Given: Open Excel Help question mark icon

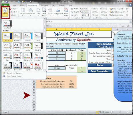Looking at the screenshot, I should [130, 5].
